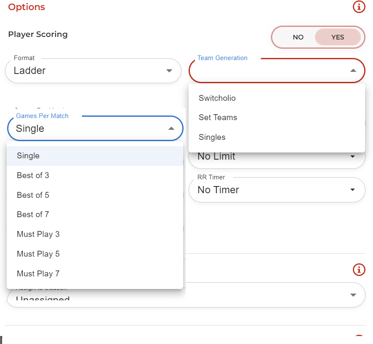Select Switcholio from Team Generation list
The height and width of the screenshot is (344, 373).
[217, 98]
